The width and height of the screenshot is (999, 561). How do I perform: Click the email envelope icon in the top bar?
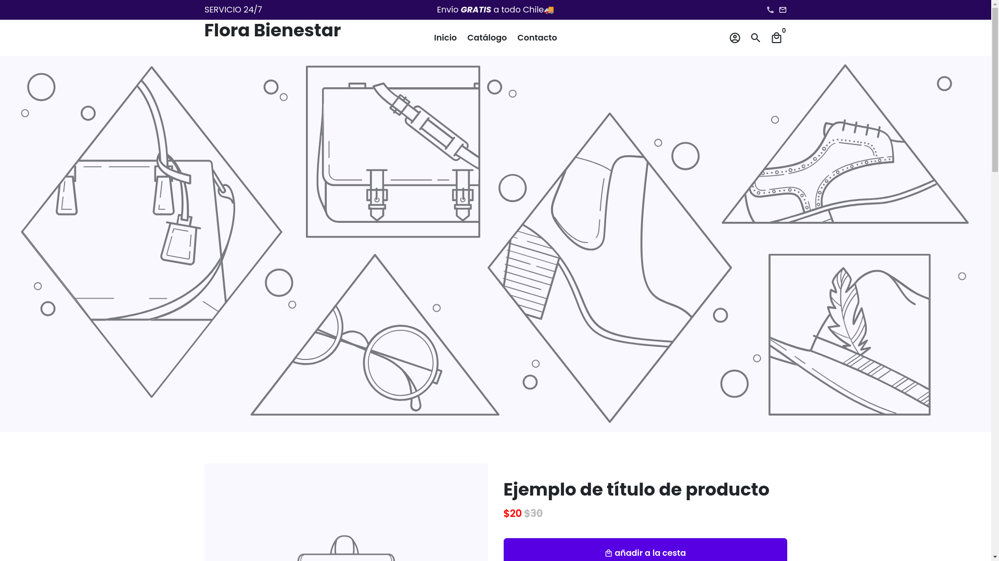pos(783,10)
